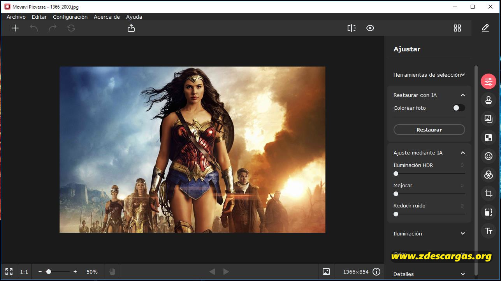501x281 pixels.
Task: Click the fullscreen expand arrows icon
Action: (9, 272)
